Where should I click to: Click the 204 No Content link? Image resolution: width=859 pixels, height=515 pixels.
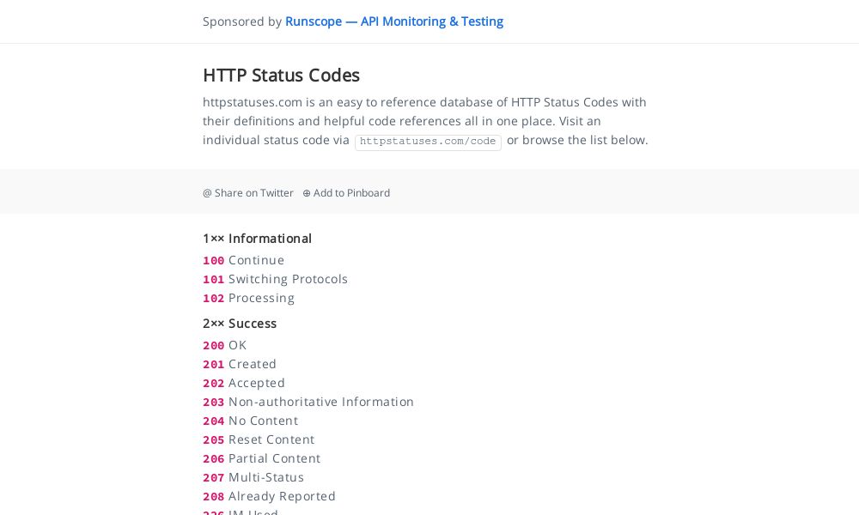pos(250,421)
